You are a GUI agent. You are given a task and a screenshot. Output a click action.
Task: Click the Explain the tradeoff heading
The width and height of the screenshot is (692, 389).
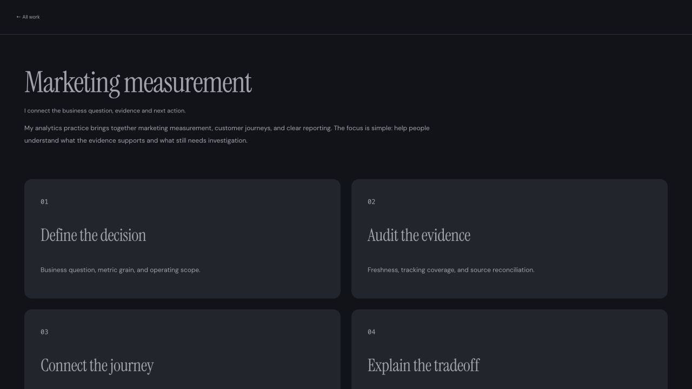coord(423,366)
